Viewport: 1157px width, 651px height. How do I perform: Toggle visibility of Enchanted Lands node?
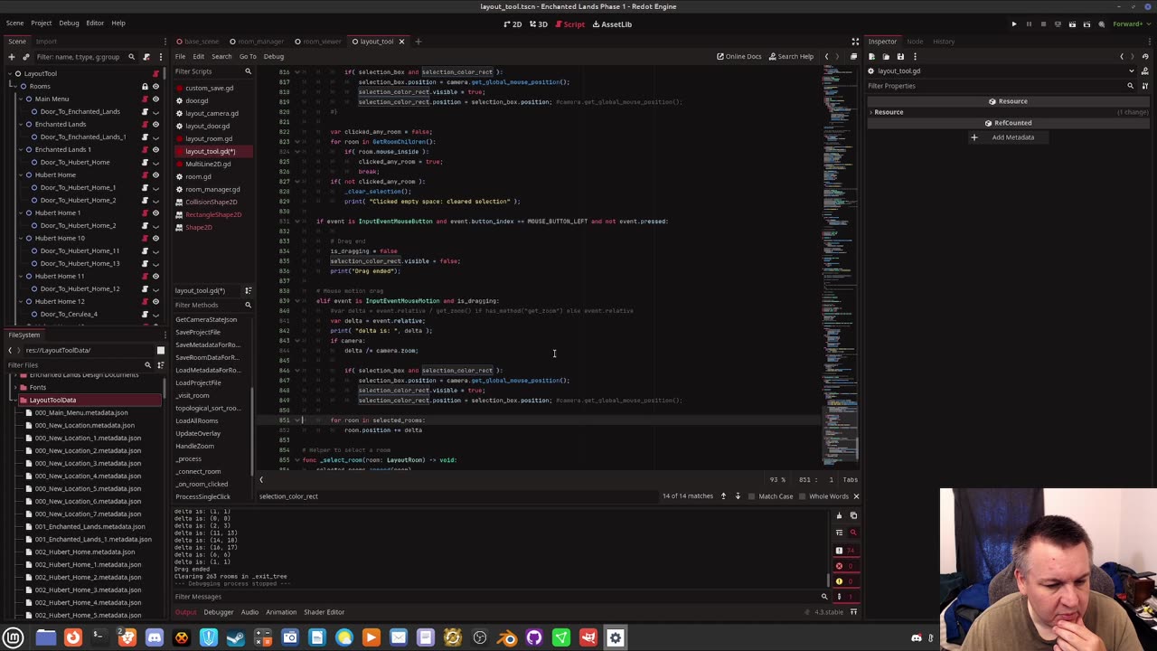tap(155, 124)
